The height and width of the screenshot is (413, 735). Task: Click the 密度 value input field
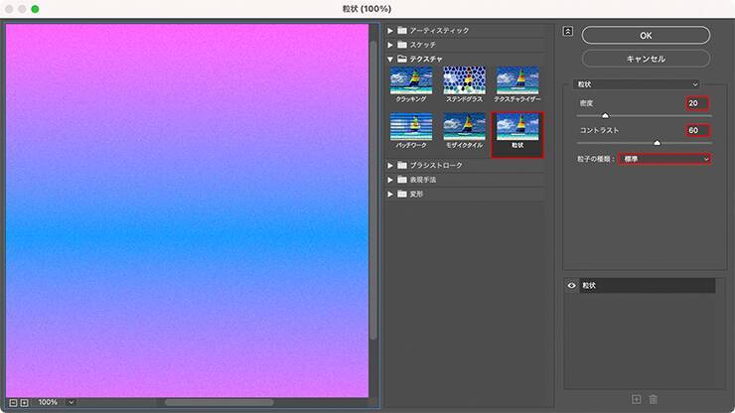pyautogui.click(x=695, y=103)
